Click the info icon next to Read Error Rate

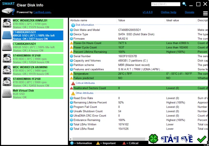[x=71, y=98]
